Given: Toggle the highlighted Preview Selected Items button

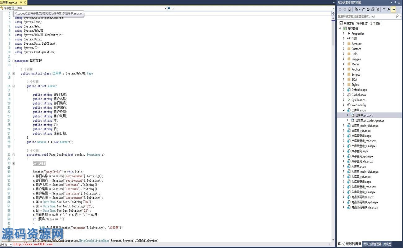Looking at the screenshot, I should pyautogui.click(x=393, y=9).
